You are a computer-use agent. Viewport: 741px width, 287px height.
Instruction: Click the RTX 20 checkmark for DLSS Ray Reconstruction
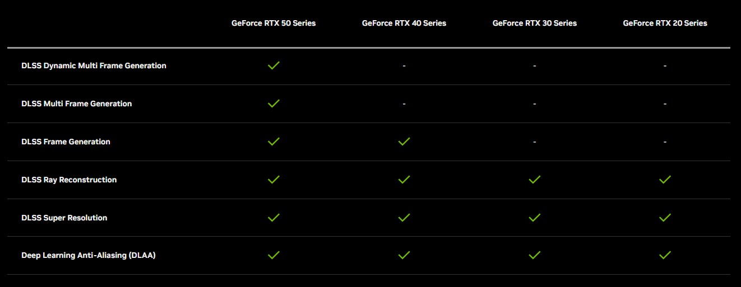665,180
